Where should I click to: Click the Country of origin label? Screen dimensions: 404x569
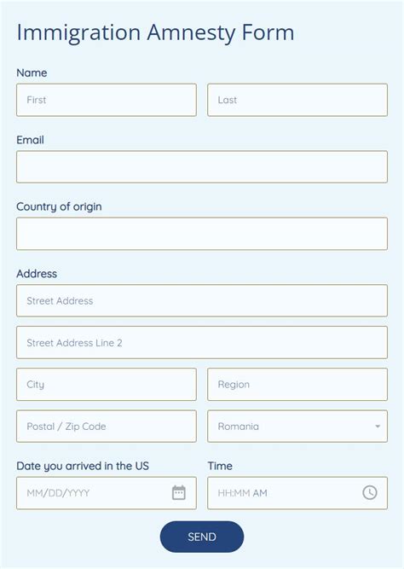59,206
